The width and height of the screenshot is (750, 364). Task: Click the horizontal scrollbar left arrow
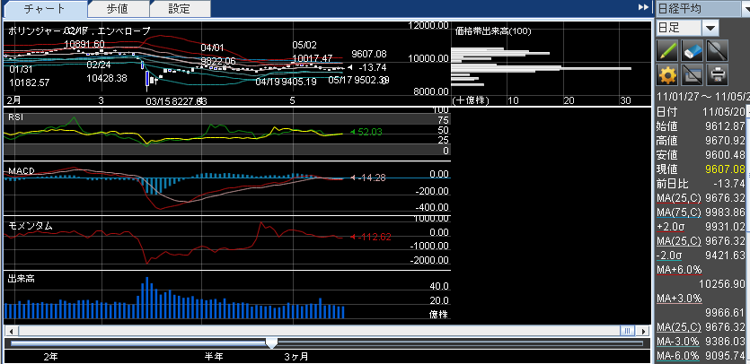[8, 331]
